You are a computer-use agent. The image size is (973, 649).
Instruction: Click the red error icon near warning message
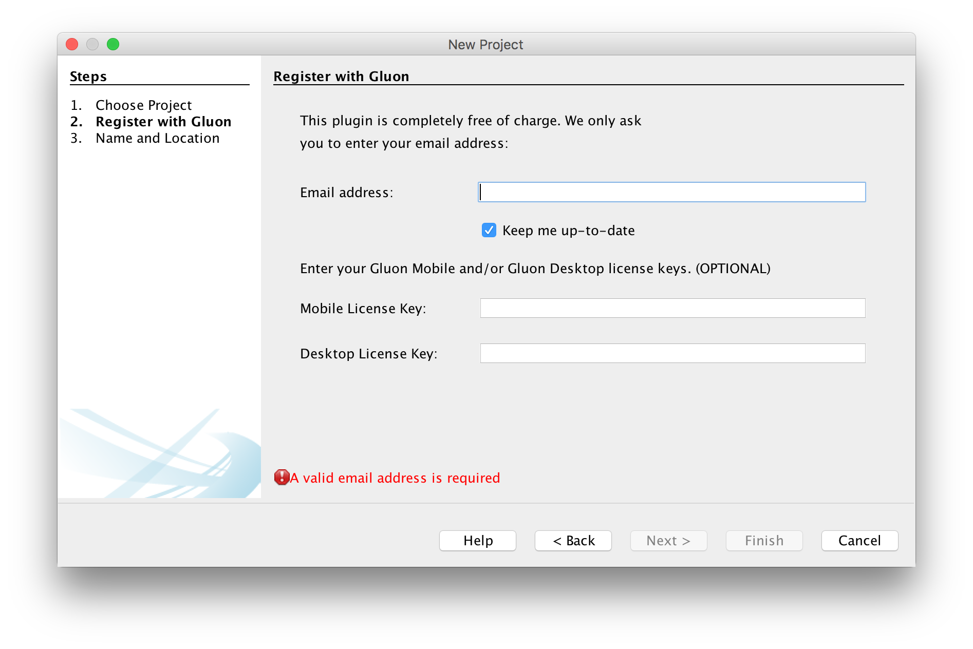(282, 477)
